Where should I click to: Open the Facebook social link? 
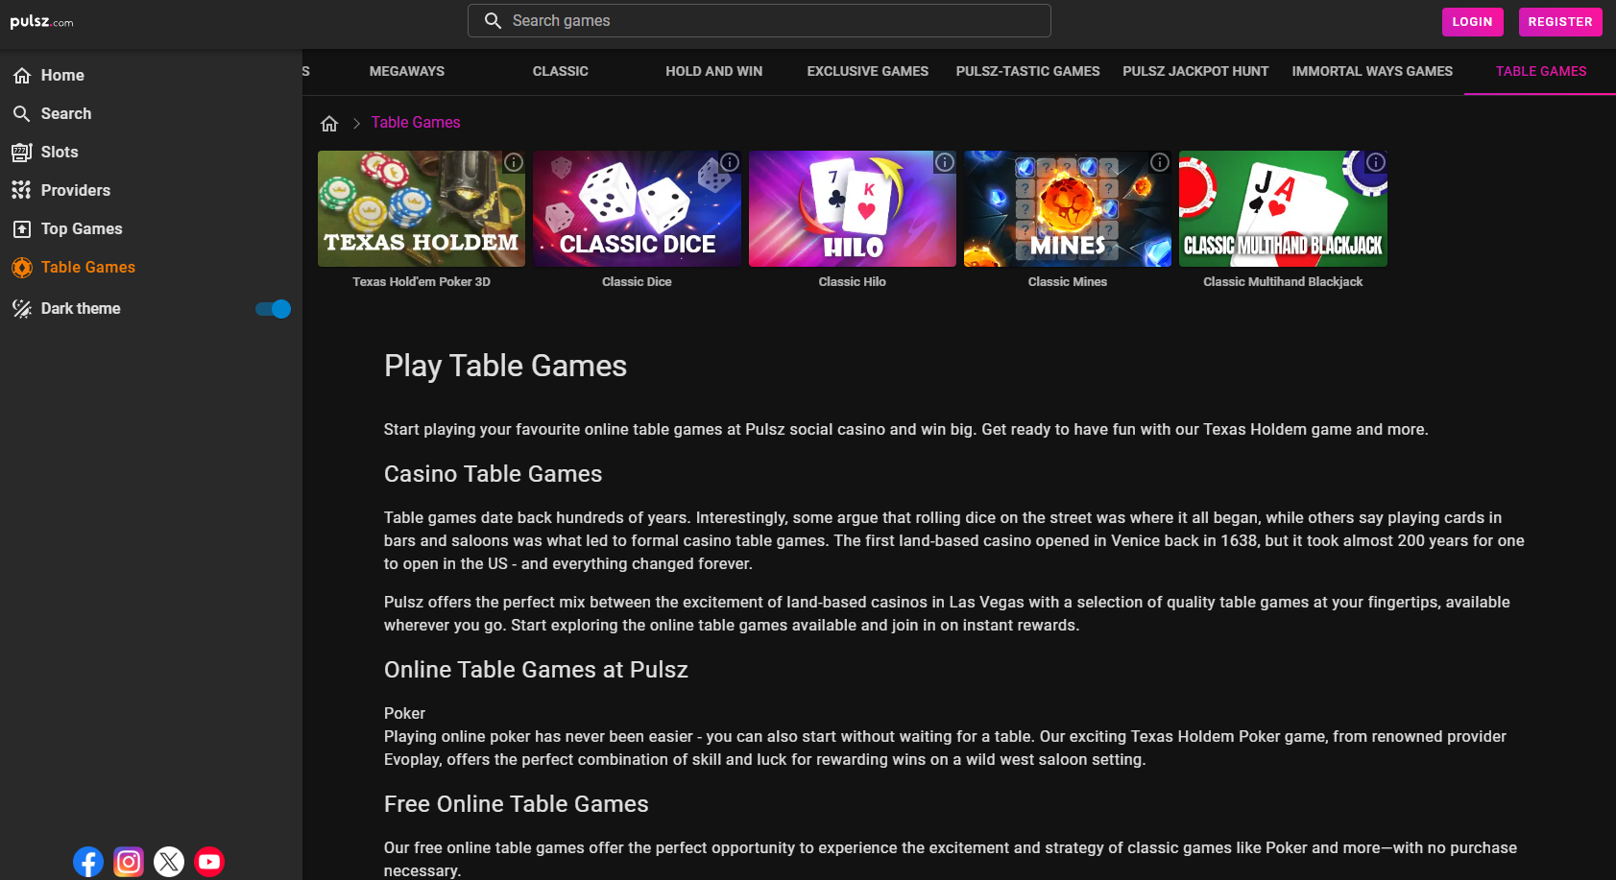[88, 862]
